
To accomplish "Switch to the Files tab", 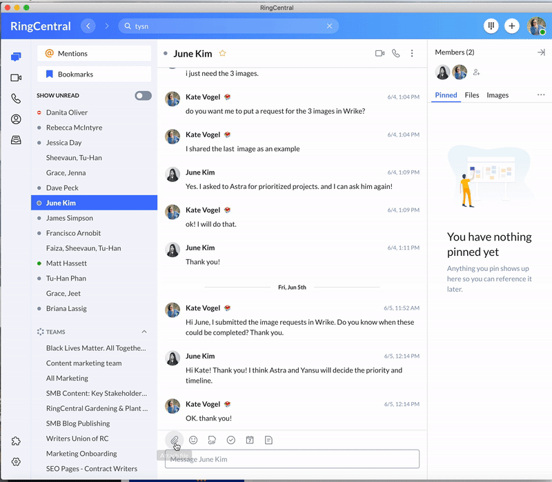I will coord(472,94).
